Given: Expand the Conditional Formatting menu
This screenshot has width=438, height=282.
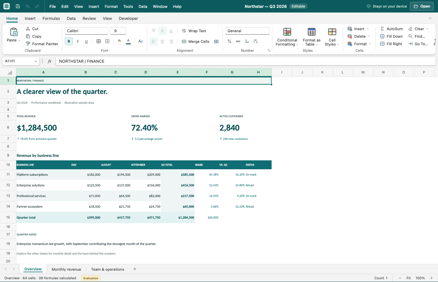Looking at the screenshot, I should 287,37.
